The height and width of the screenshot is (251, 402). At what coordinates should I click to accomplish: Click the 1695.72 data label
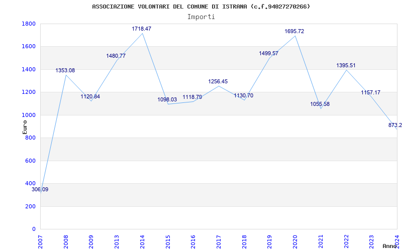click(x=294, y=32)
